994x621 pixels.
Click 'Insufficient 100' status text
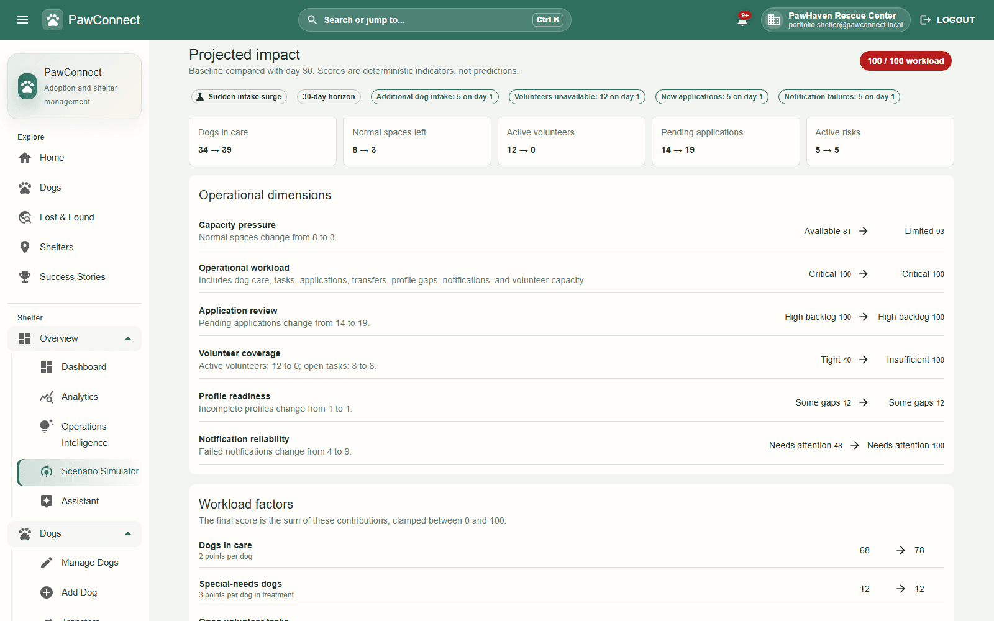click(915, 360)
